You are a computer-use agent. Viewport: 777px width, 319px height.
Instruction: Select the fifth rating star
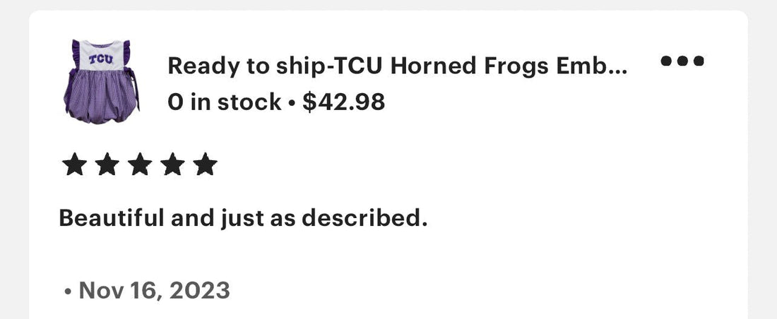(x=205, y=164)
